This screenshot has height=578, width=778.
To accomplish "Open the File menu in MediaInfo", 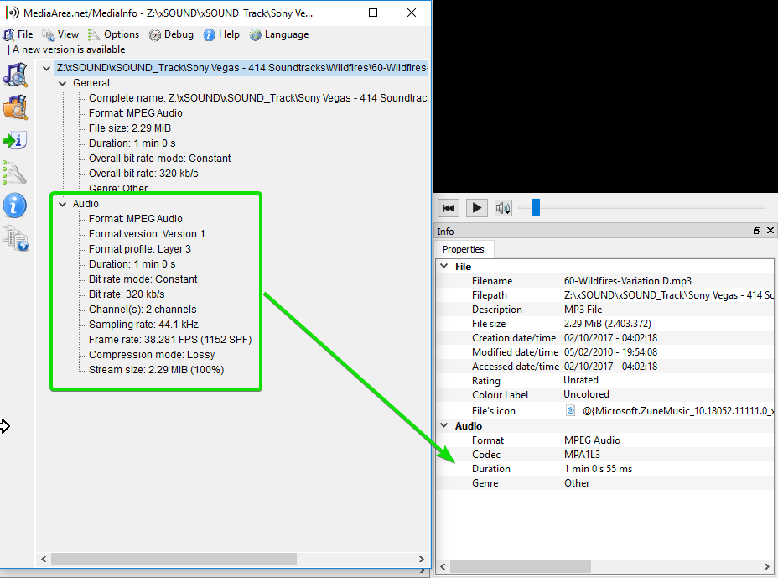I will click(18, 34).
